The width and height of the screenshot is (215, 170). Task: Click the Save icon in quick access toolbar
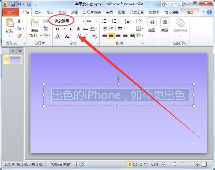pos(13,4)
